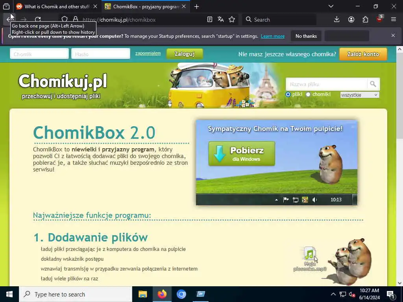The width and height of the screenshot is (403, 302).
Task: Open the taskbar app right of the blue circle
Action: (200, 294)
